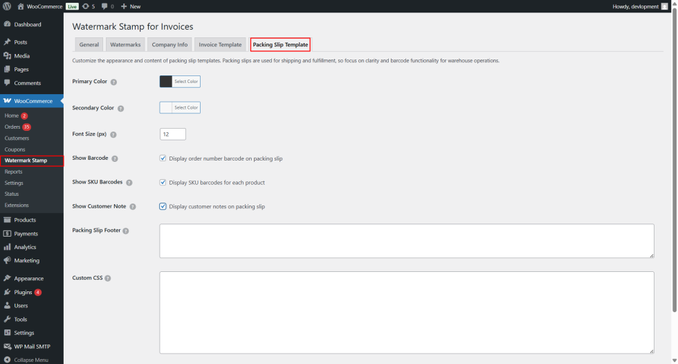This screenshot has height=364, width=678.
Task: Click into the Custom CSS textarea
Action: coord(407,313)
